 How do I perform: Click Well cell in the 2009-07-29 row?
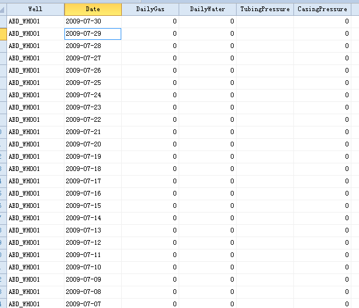36,34
